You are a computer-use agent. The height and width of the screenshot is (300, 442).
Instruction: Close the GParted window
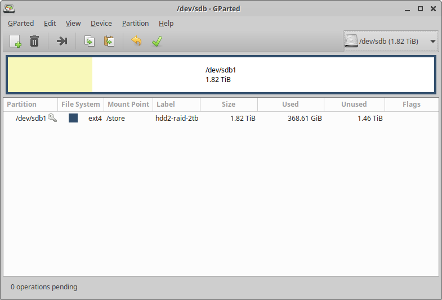tap(433, 9)
